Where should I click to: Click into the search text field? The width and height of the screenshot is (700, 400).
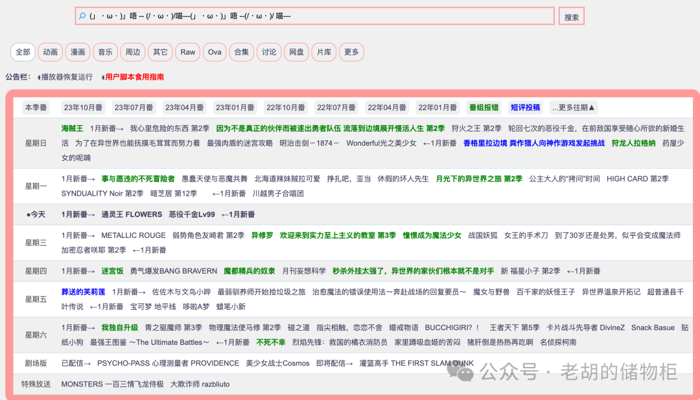[315, 16]
